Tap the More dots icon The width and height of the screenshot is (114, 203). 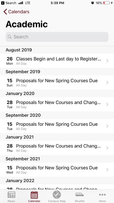(x=102, y=195)
